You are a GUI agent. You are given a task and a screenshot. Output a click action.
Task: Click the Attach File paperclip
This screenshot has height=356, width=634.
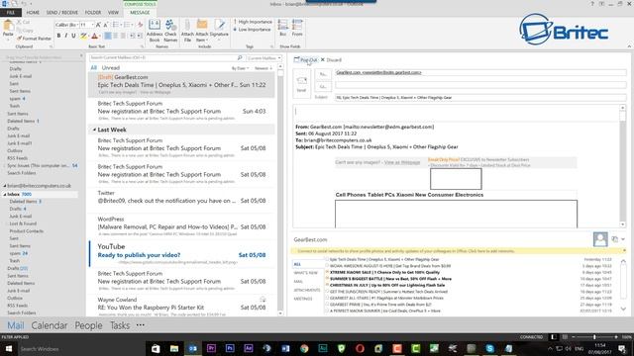click(x=187, y=31)
